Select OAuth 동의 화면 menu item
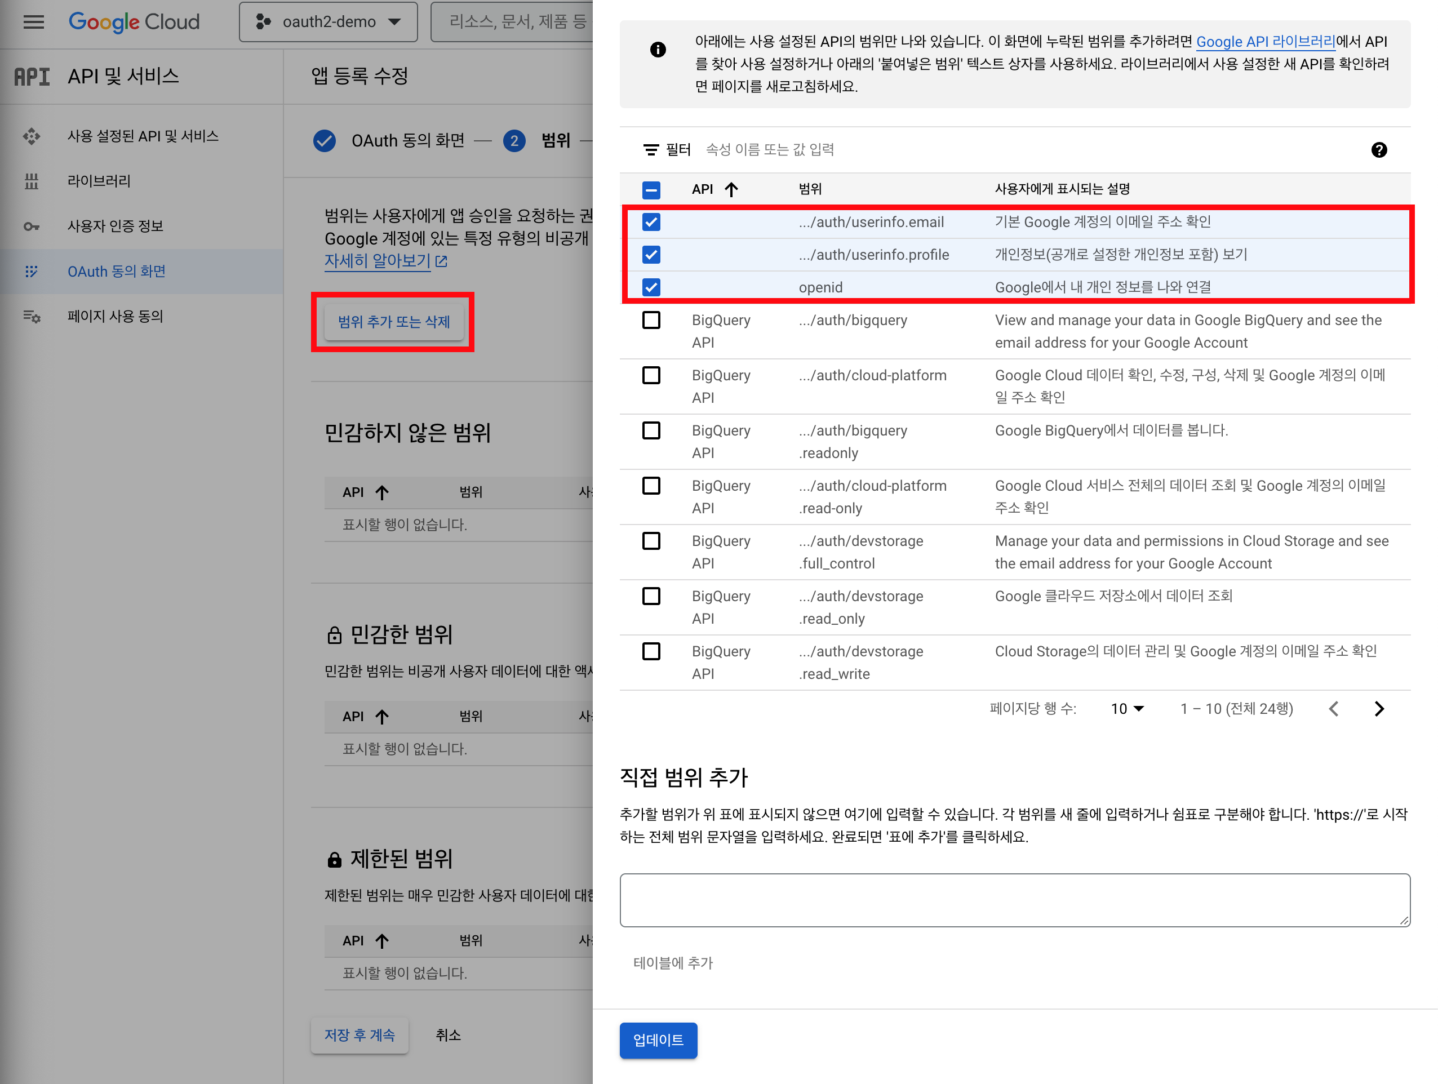The image size is (1438, 1084). 141,272
